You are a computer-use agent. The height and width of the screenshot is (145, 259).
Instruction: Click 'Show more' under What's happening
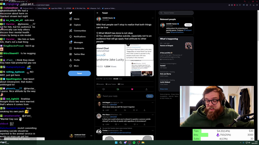click(x=164, y=89)
